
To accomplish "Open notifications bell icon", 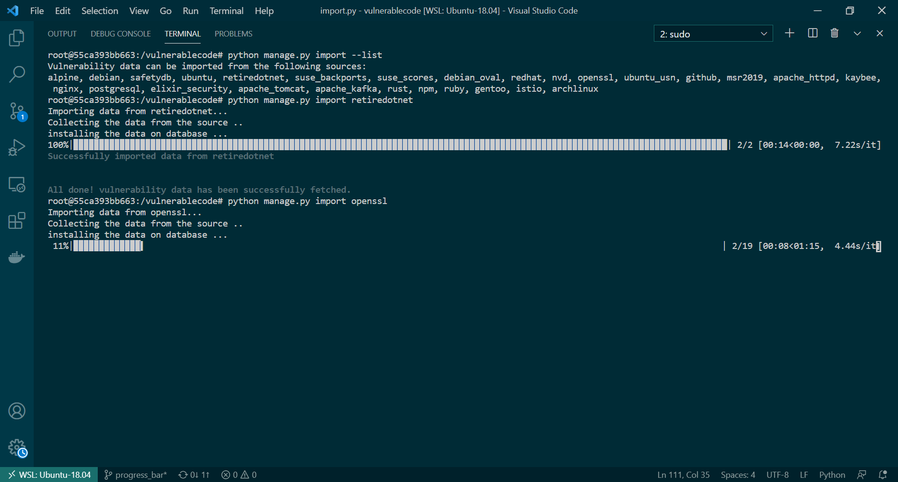I will (883, 475).
